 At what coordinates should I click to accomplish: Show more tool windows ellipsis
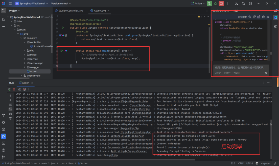click(x=3, y=26)
